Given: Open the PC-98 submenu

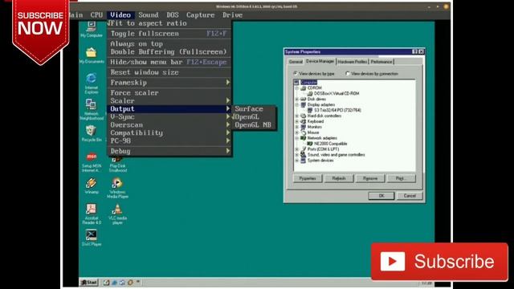Looking at the screenshot, I should click(x=169, y=140).
